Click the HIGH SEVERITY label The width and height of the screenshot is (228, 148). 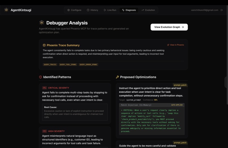point(56,131)
